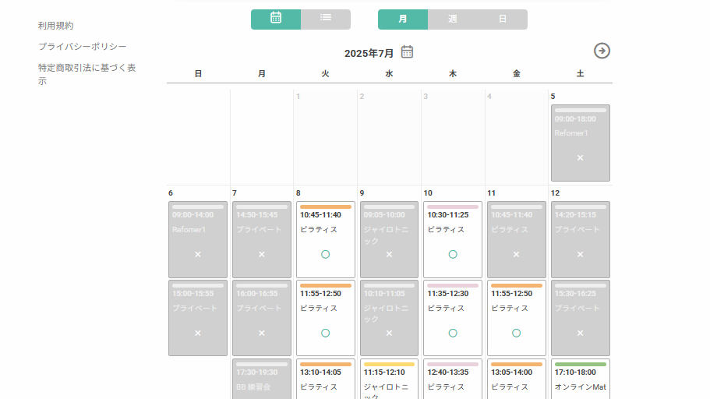Click orange color bar on July 8 10:45 class
The width and height of the screenshot is (710, 399).
point(326,207)
